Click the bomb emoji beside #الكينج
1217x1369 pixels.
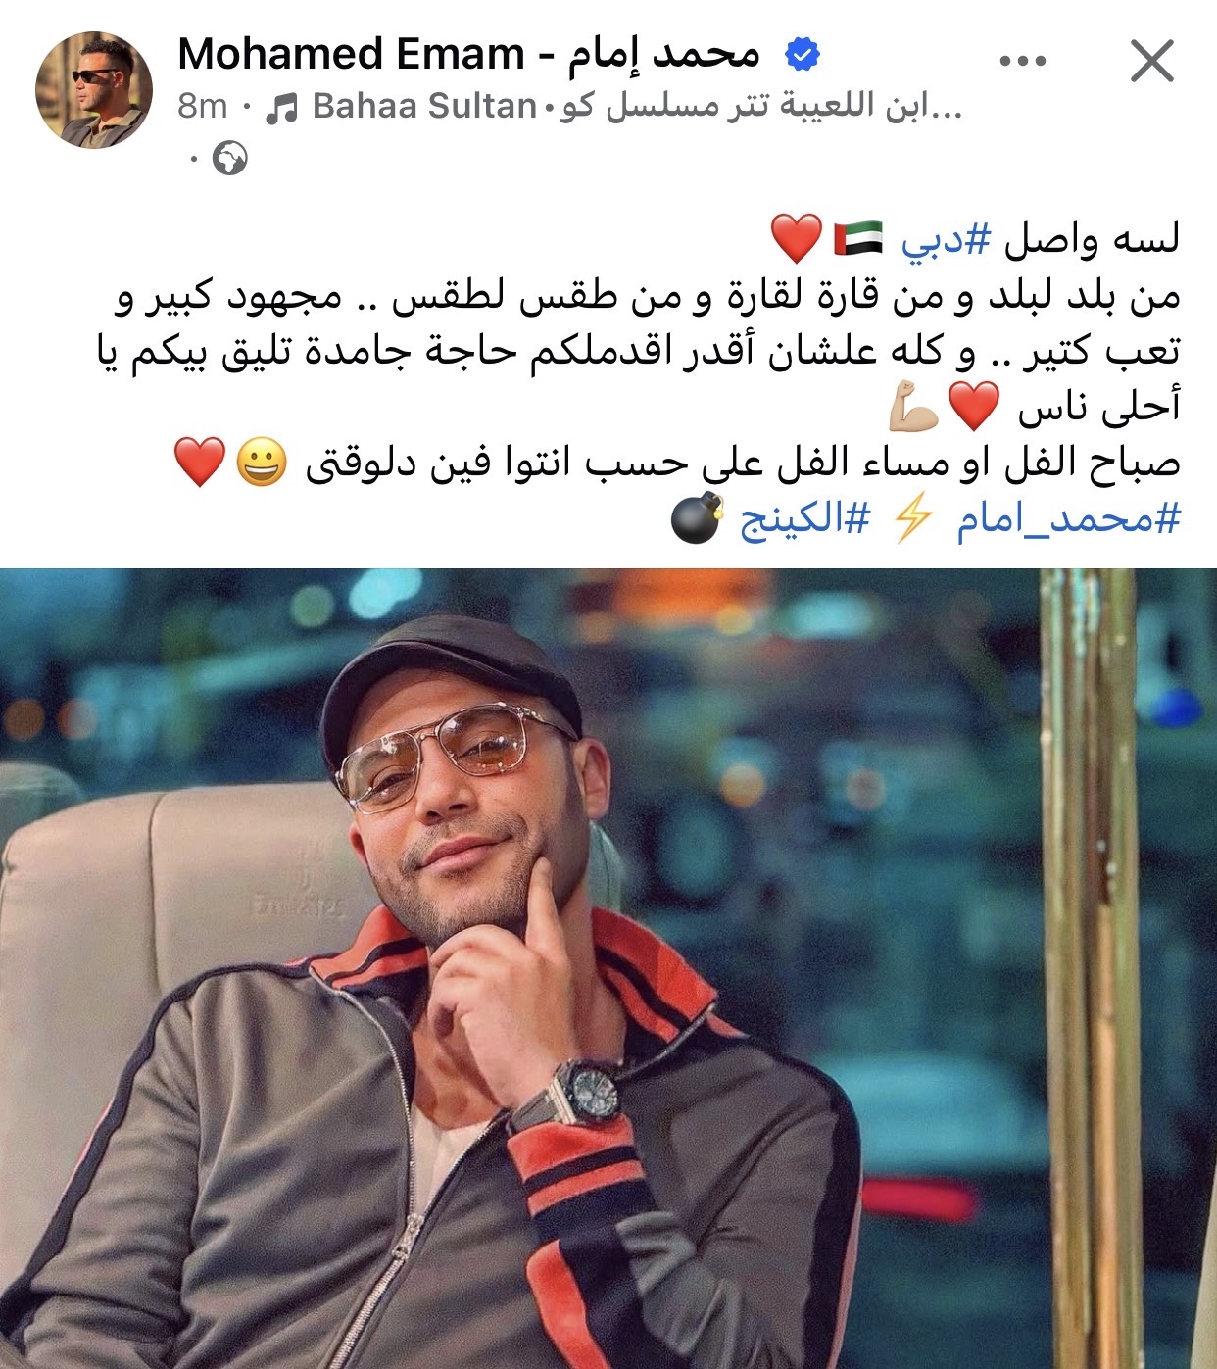697,518
